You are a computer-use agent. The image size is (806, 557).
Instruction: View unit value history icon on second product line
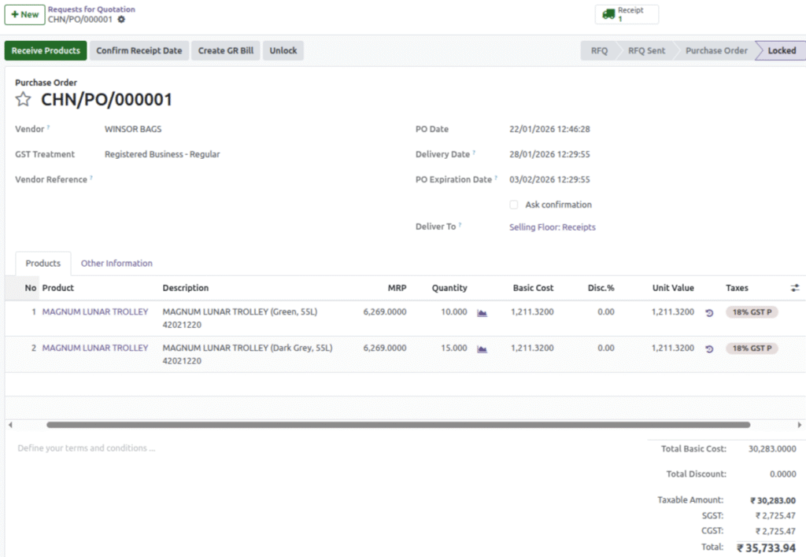[708, 348]
